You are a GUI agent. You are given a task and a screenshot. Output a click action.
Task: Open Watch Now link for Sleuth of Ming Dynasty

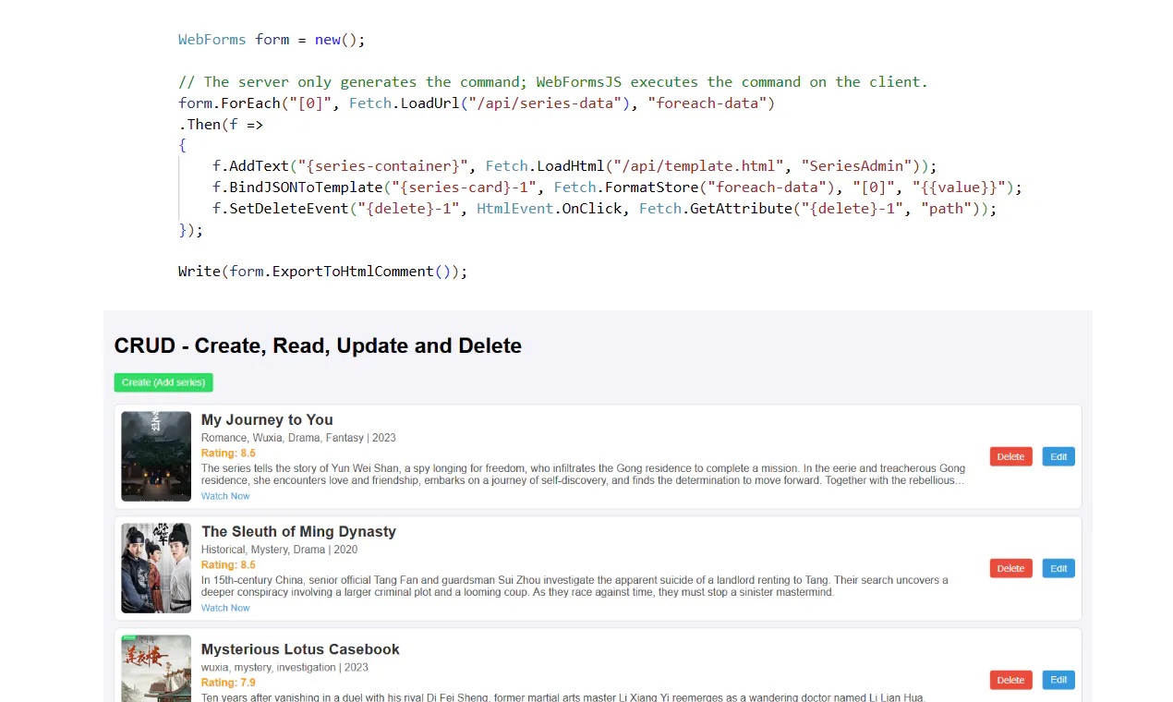[x=225, y=608]
